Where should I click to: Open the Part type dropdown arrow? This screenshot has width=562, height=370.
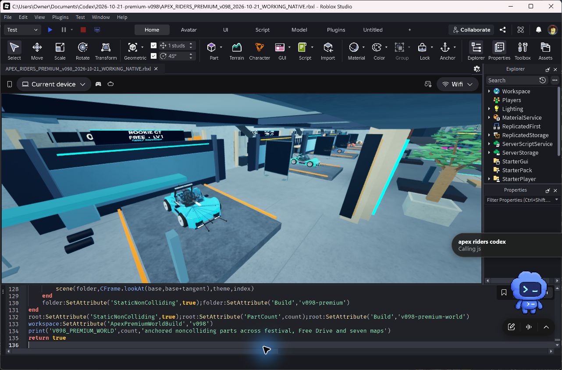click(x=221, y=47)
